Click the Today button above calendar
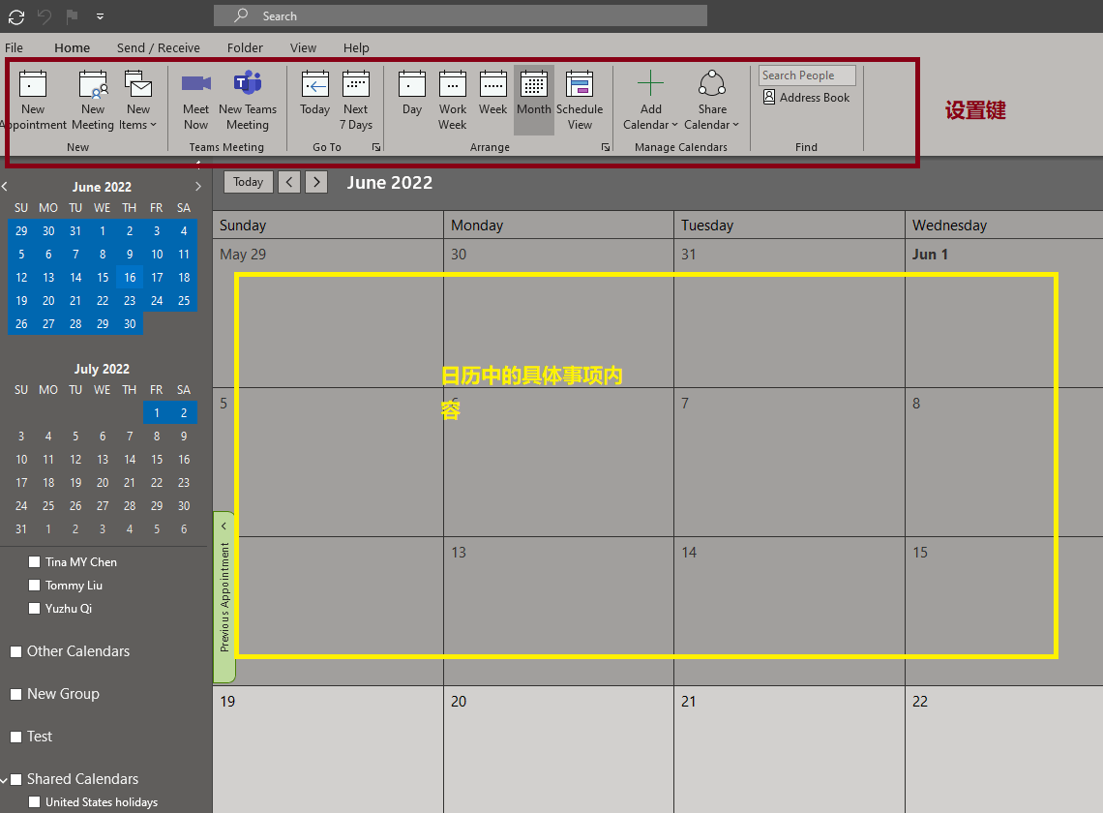The height and width of the screenshot is (813, 1103). click(249, 182)
